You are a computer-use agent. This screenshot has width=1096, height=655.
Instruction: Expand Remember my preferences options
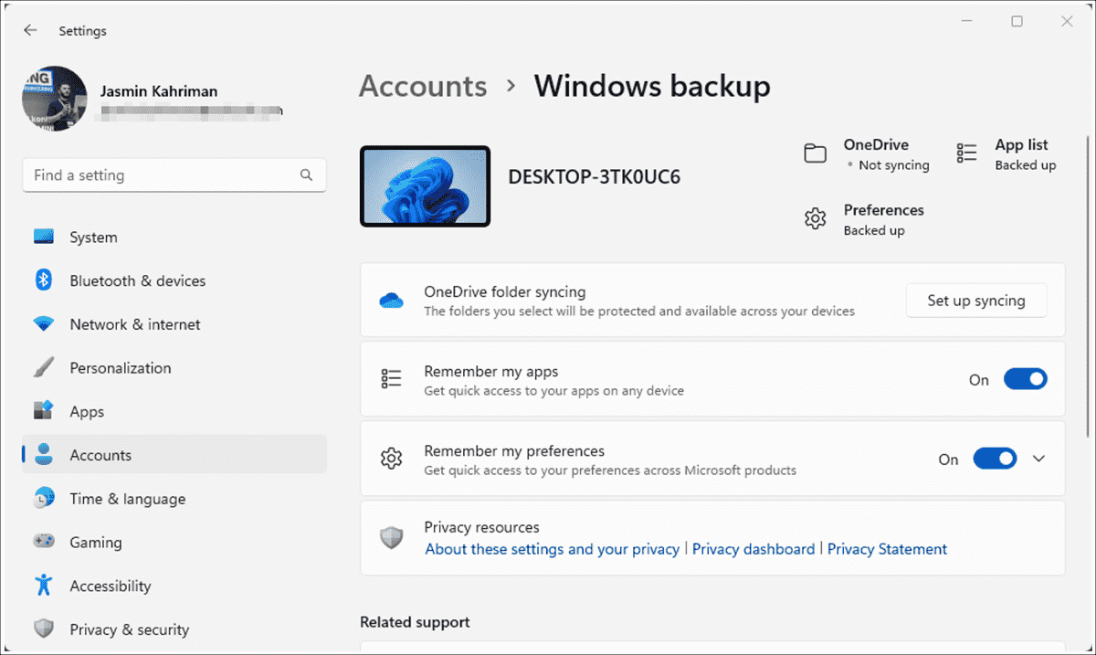(x=1038, y=459)
